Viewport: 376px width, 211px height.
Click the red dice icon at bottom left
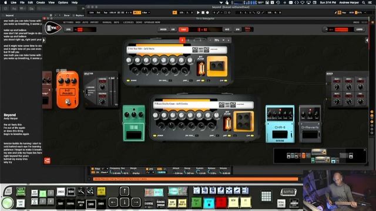click(x=47, y=161)
